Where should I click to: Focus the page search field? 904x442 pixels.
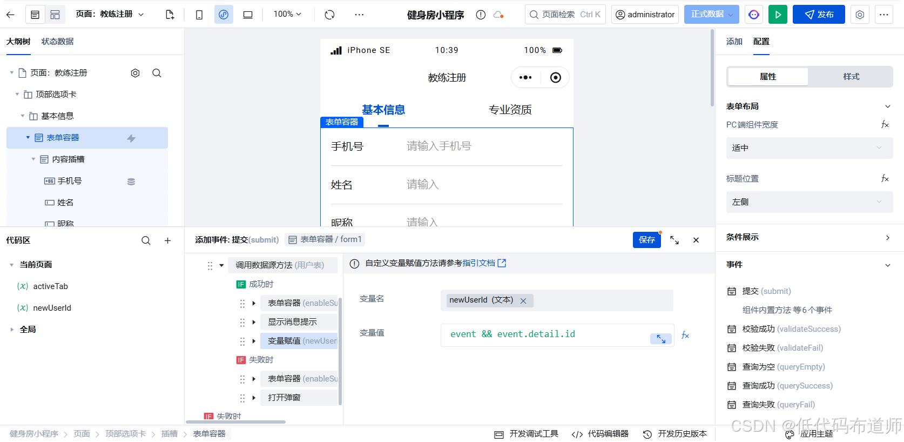[x=565, y=15]
